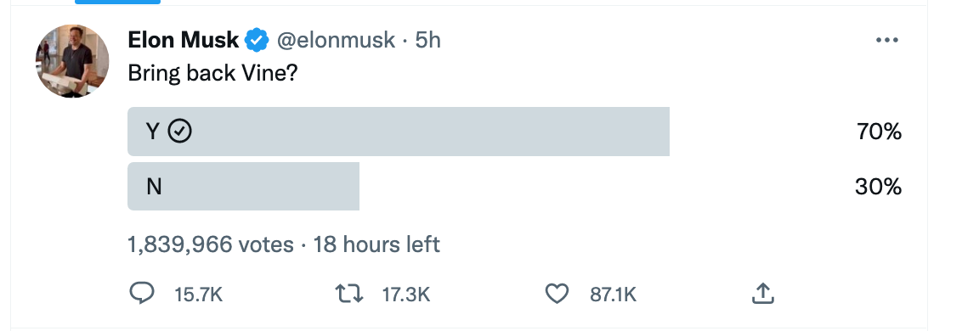
Task: Click the Elon Musk display name
Action: pos(183,41)
